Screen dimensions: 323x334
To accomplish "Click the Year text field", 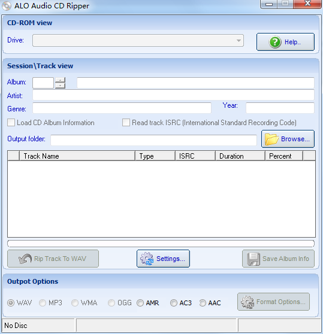I will click(280, 108).
